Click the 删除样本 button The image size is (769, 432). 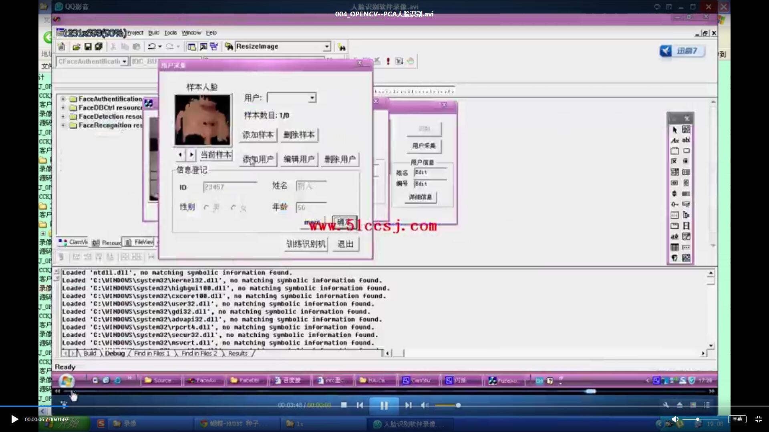(299, 135)
